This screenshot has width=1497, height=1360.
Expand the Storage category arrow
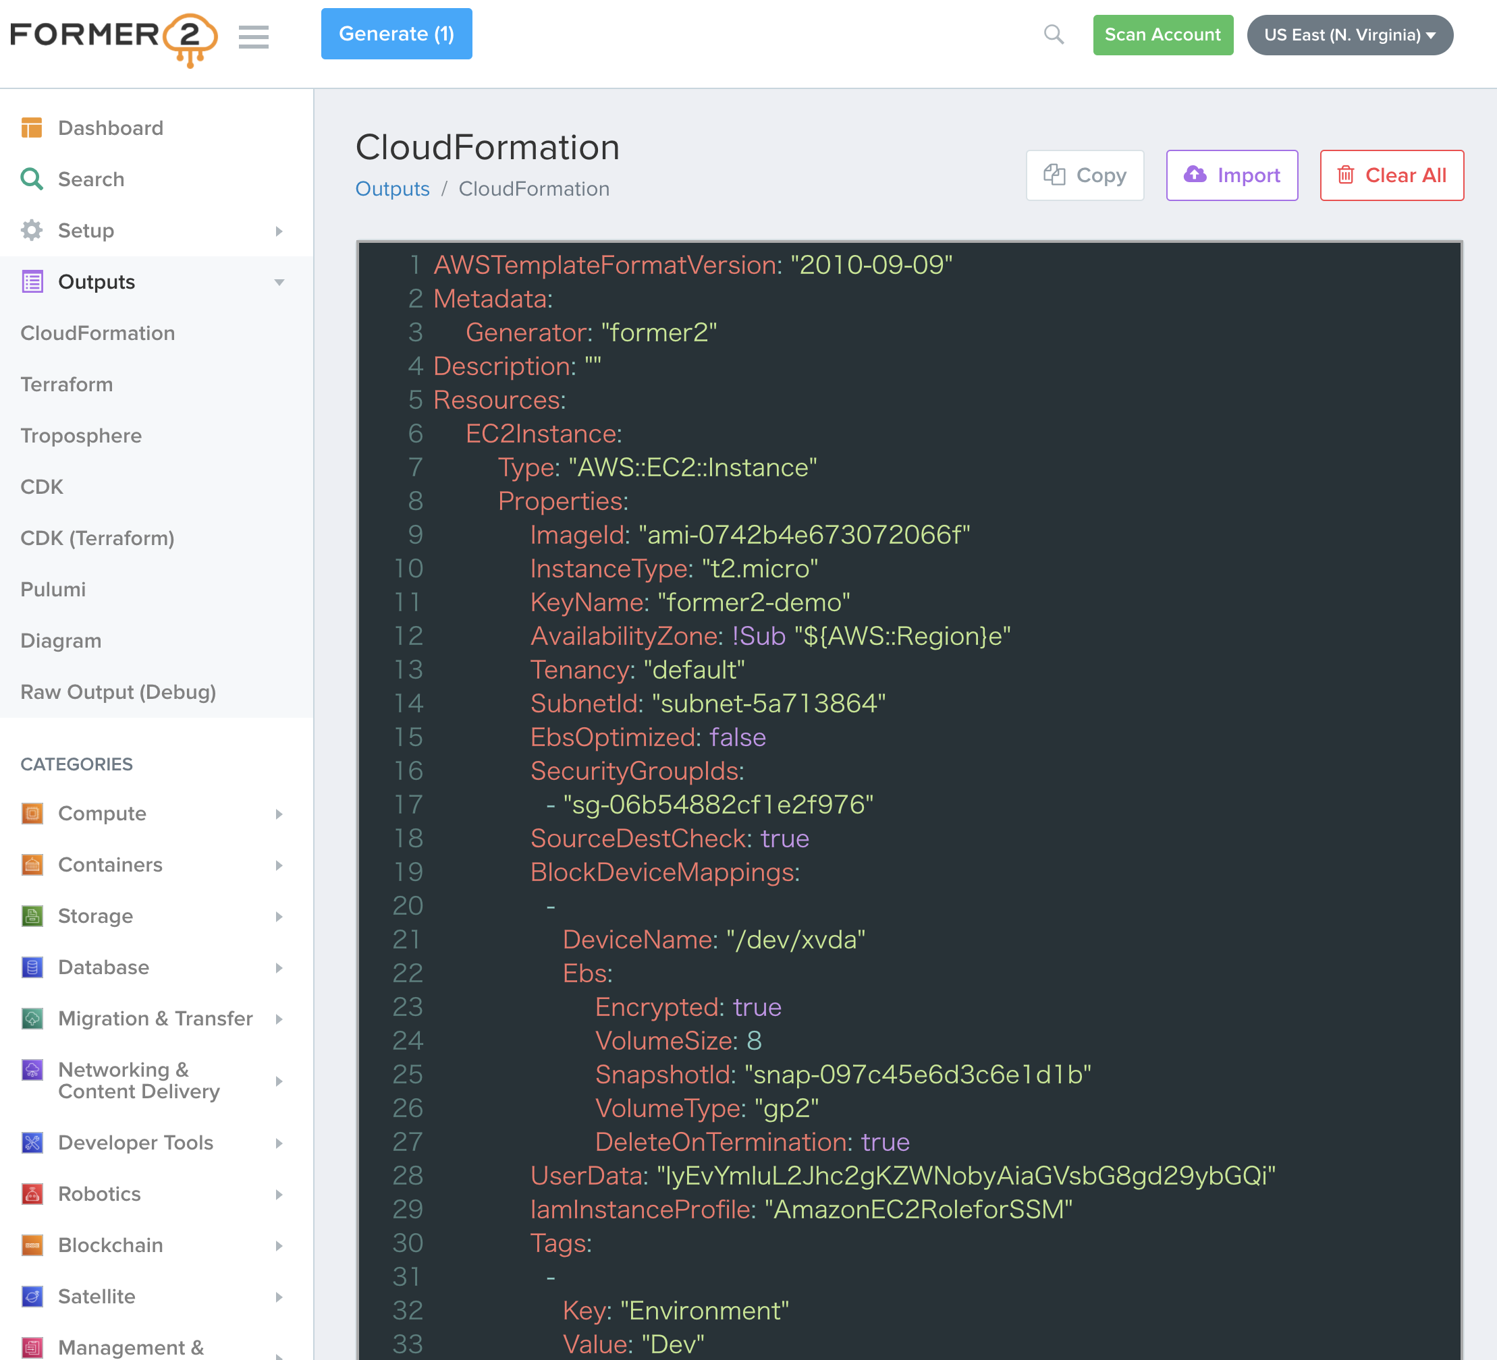pyautogui.click(x=279, y=916)
